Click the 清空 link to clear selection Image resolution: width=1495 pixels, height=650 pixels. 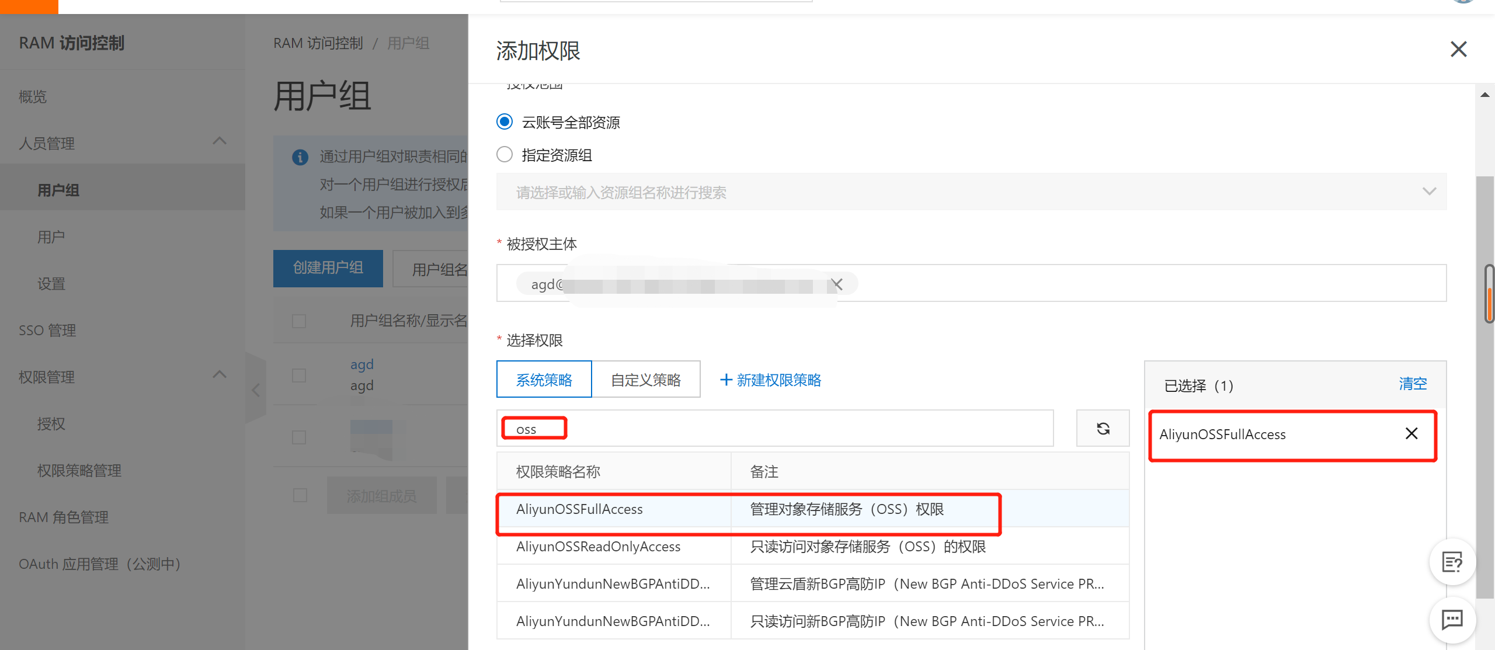pyautogui.click(x=1413, y=384)
